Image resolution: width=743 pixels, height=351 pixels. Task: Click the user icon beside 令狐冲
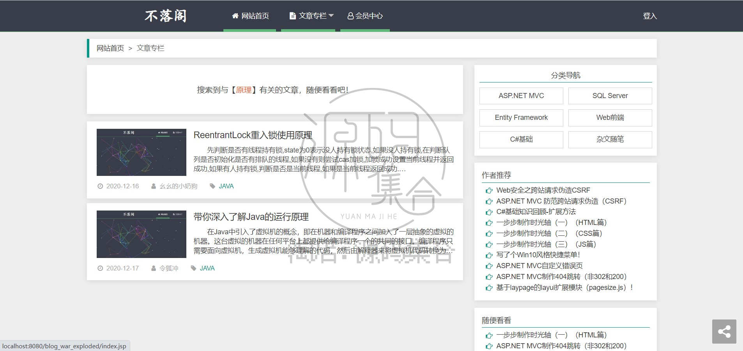point(154,268)
